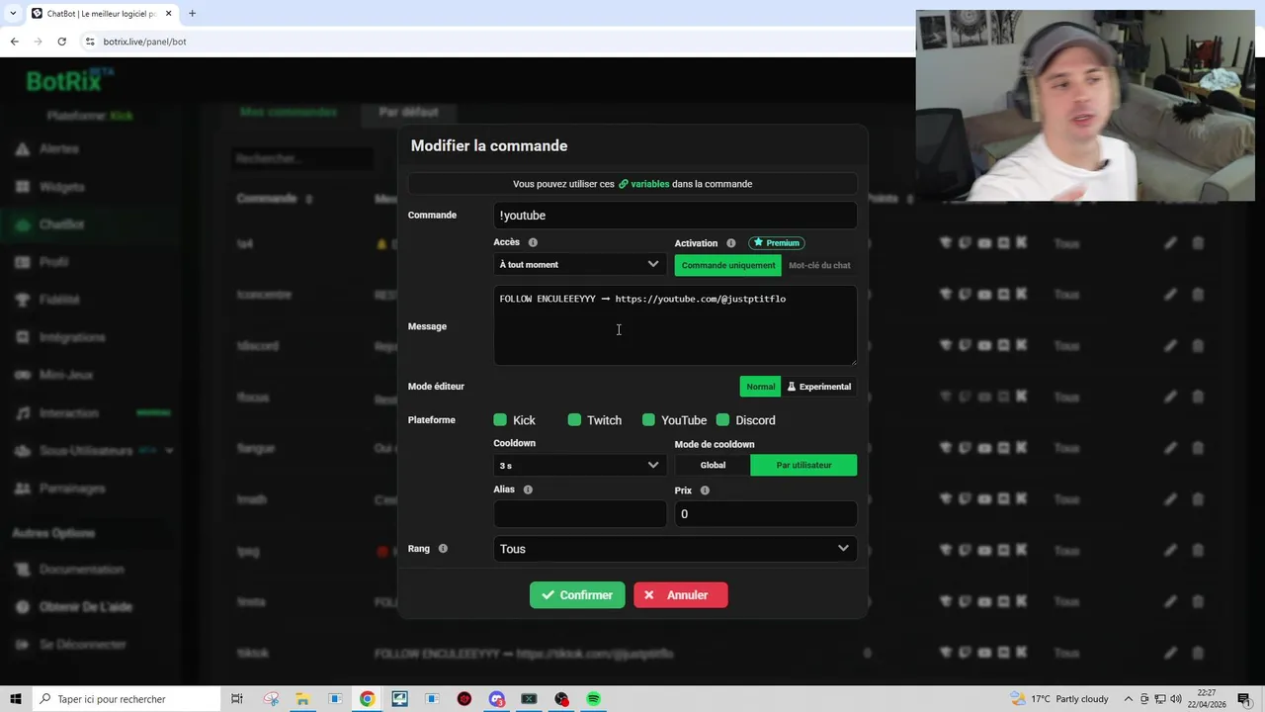Select Commande uniquement activation mode

(727, 265)
